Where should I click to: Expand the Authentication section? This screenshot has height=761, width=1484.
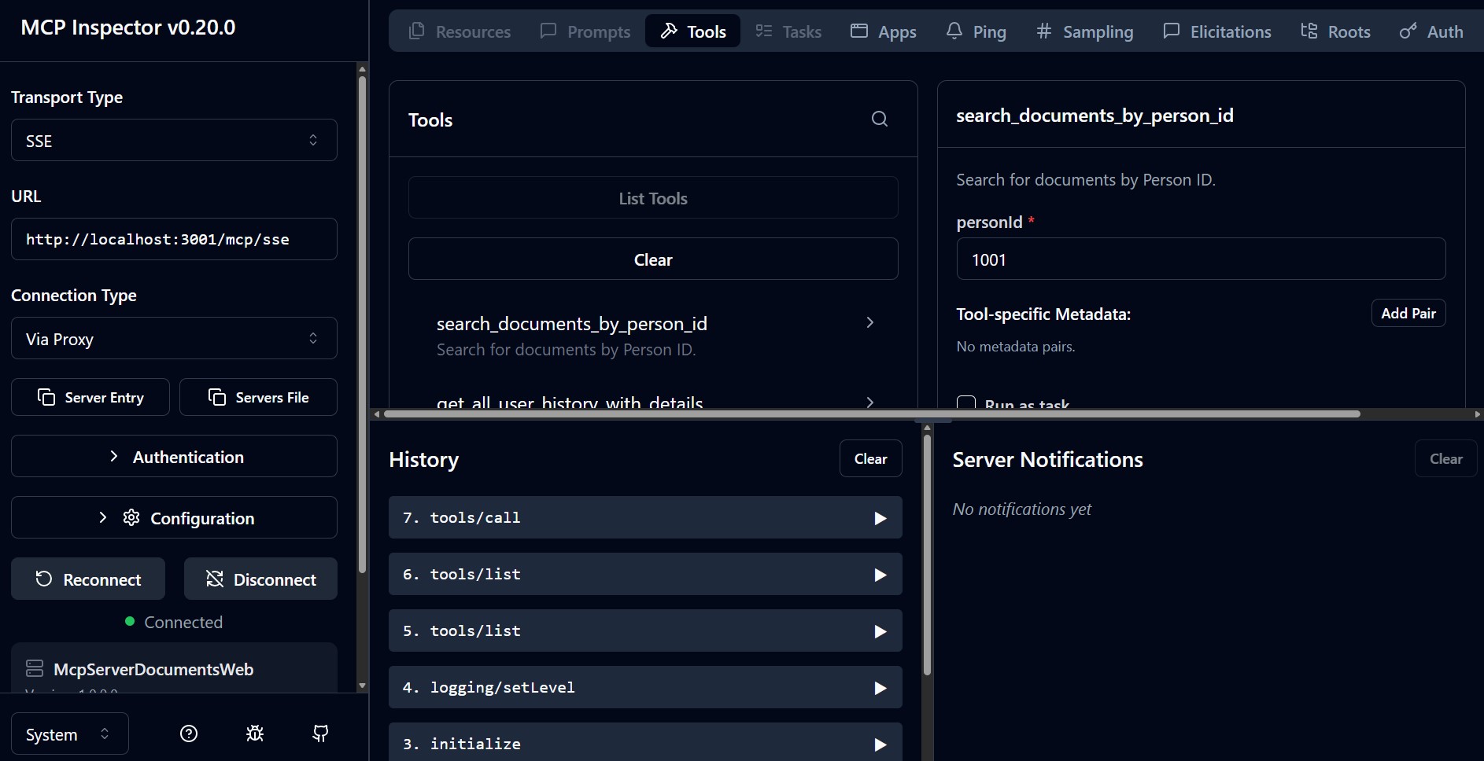tap(174, 456)
